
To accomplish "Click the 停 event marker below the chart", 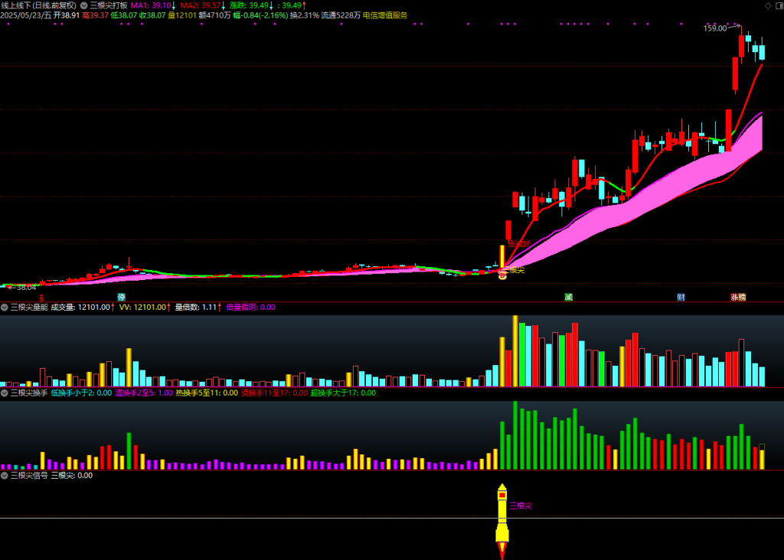I will pyautogui.click(x=121, y=297).
